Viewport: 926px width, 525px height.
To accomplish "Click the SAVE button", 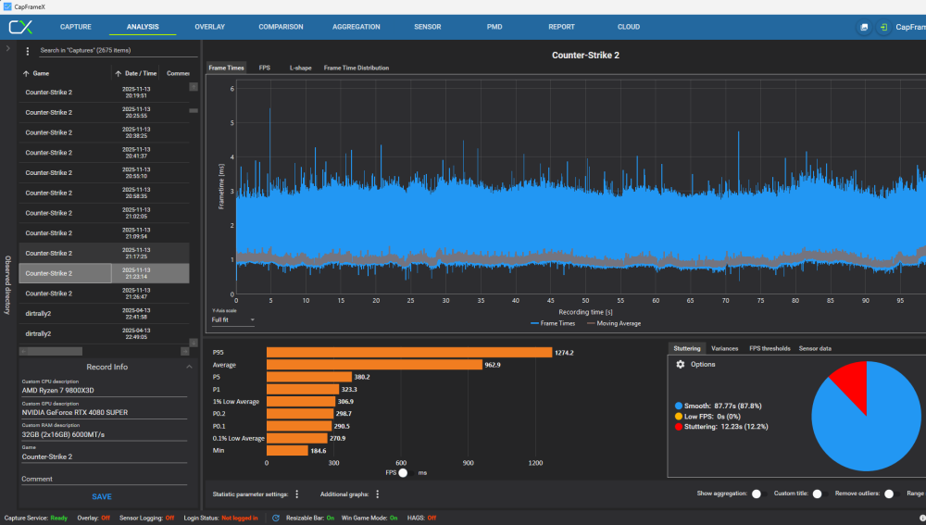I will pyautogui.click(x=102, y=497).
